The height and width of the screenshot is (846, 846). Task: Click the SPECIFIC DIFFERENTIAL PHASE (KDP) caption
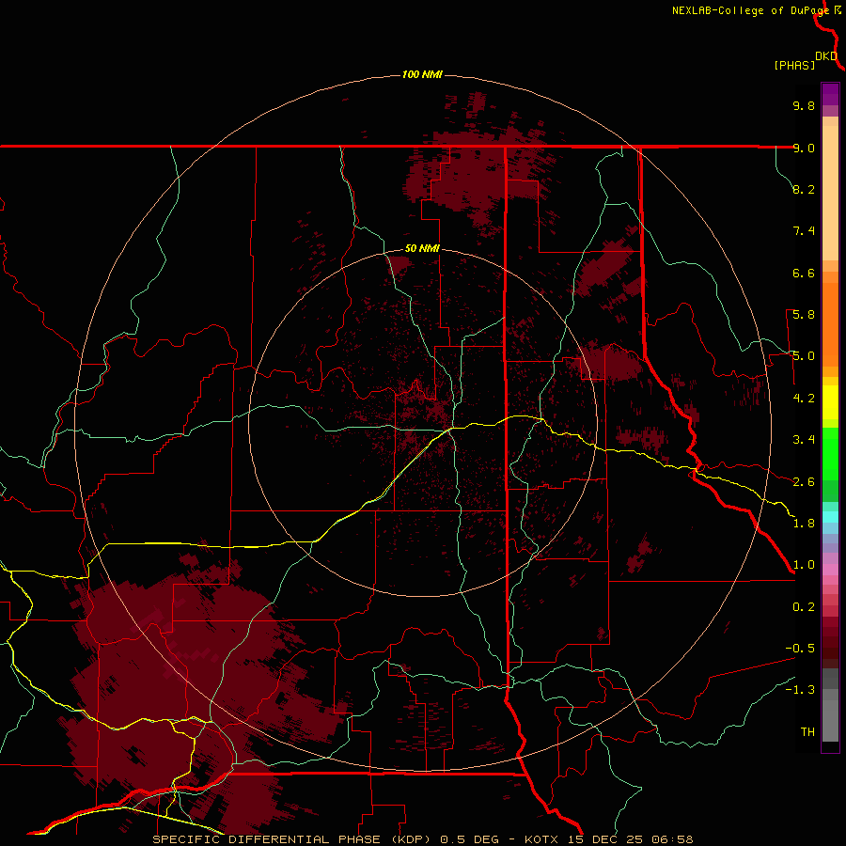[291, 839]
